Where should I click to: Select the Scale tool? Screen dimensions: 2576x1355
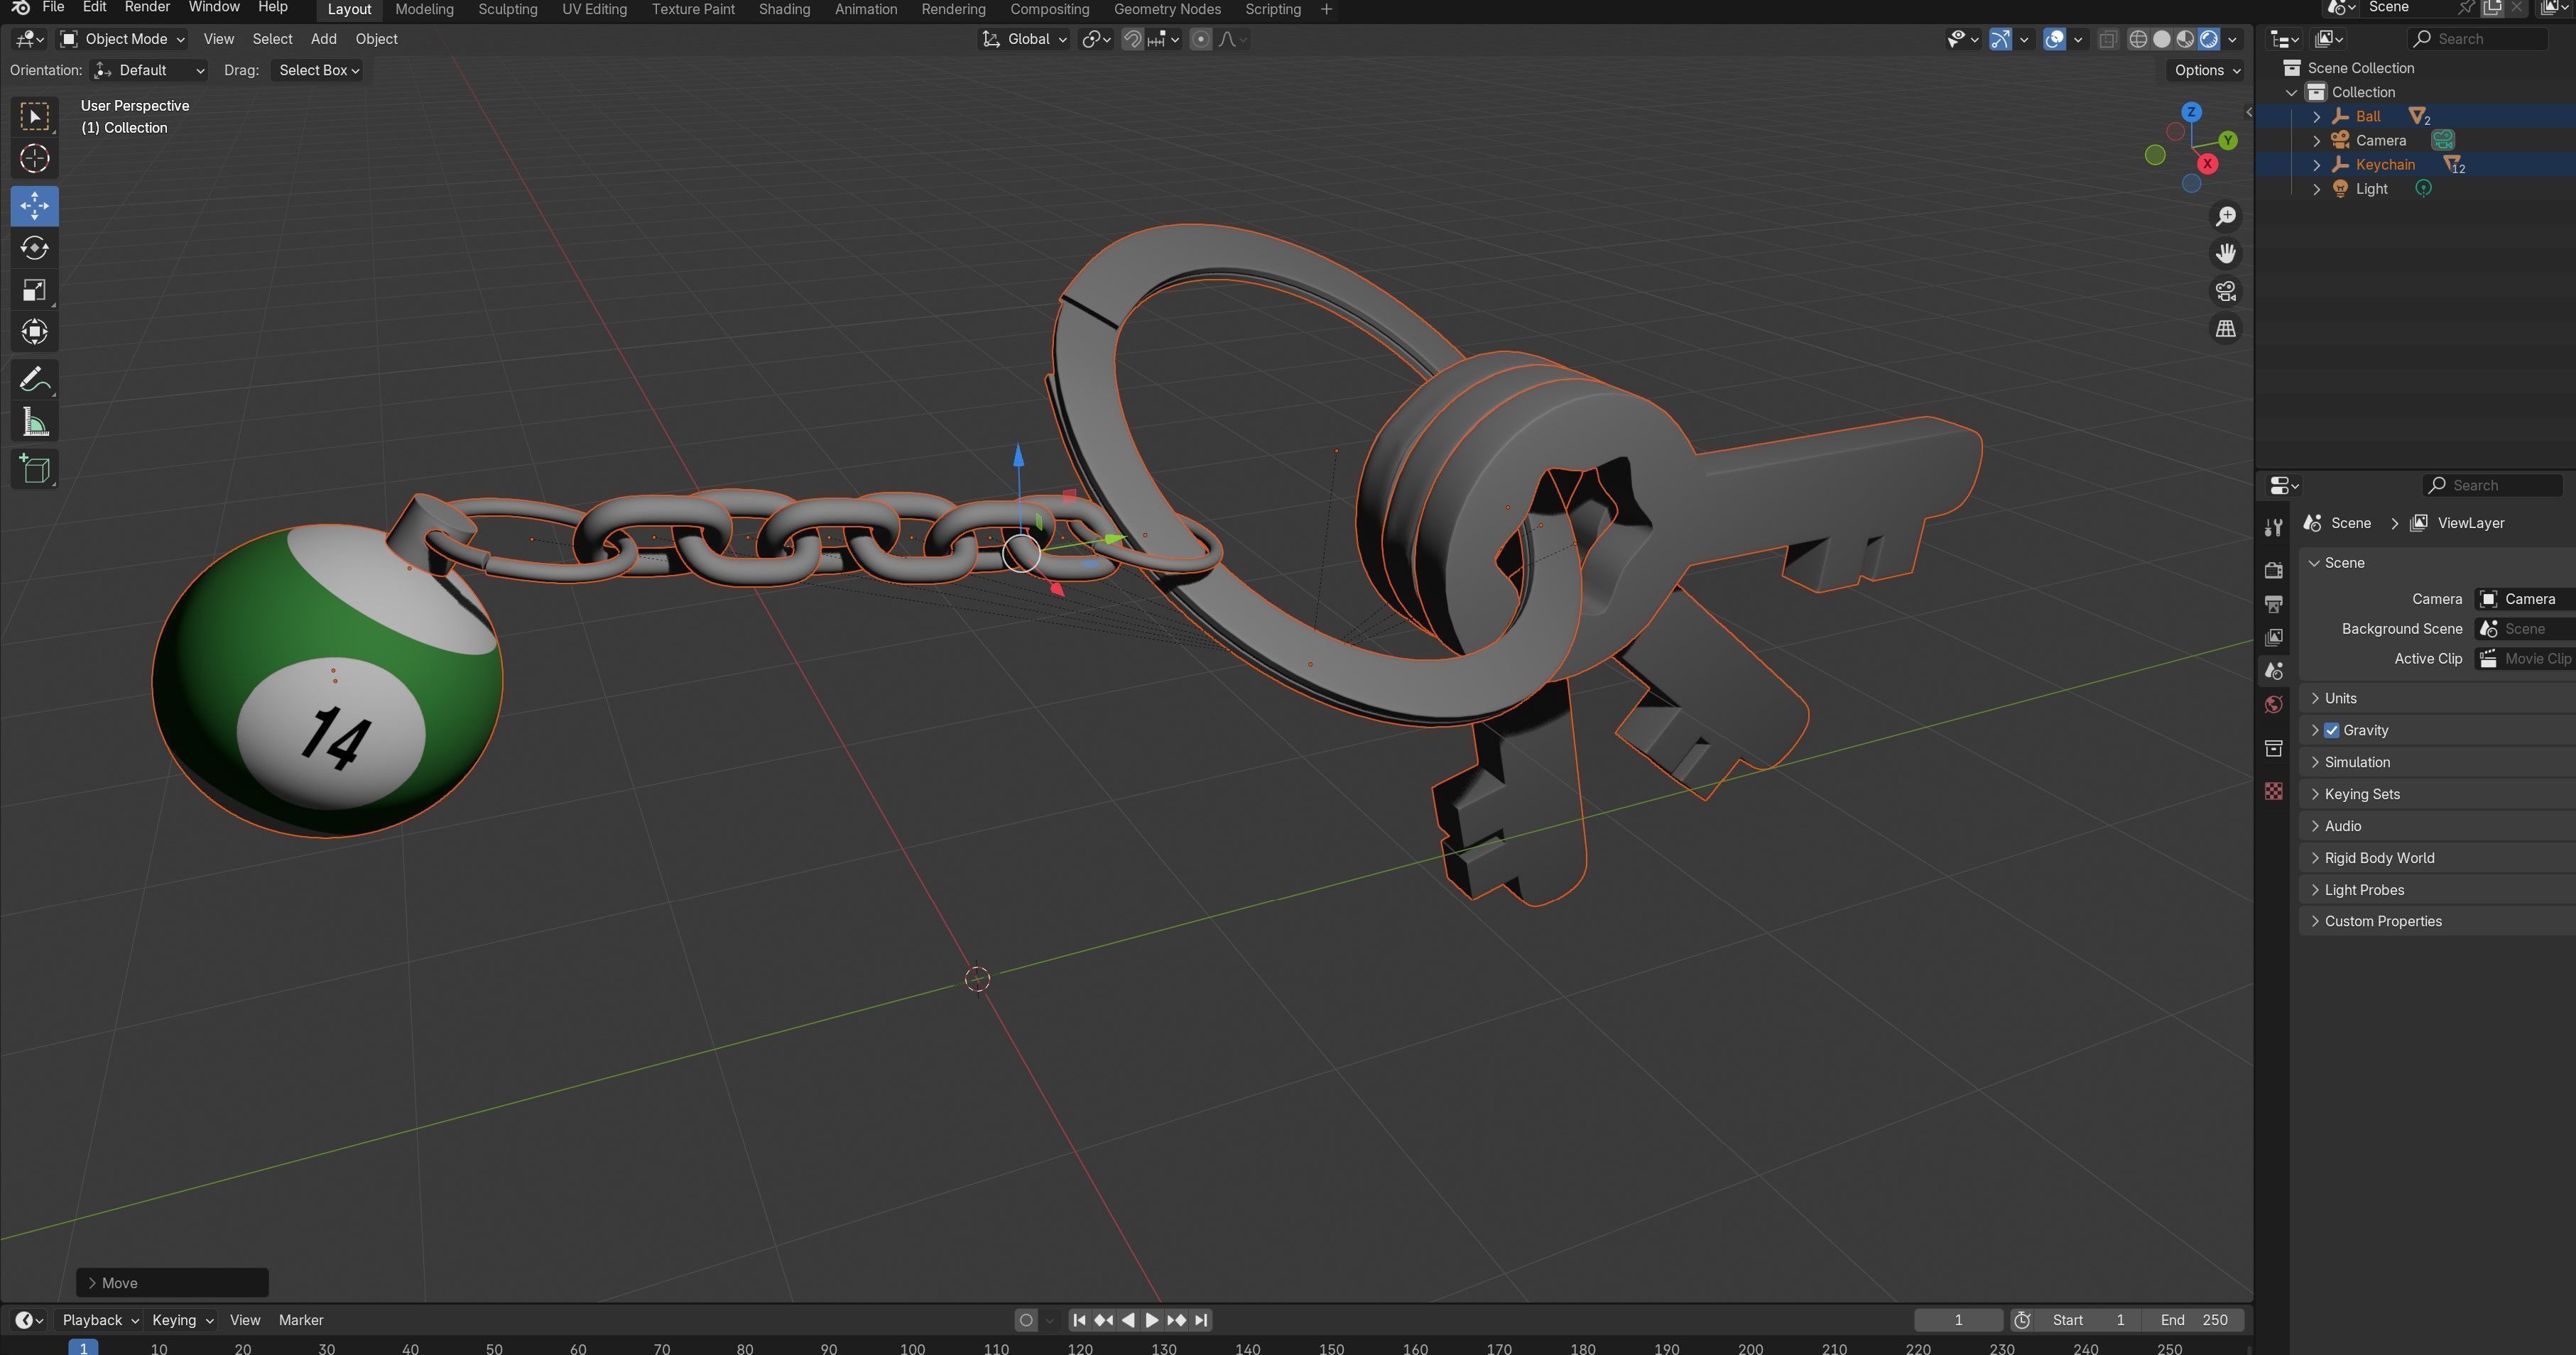tap(34, 290)
